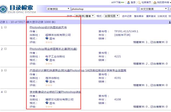Click call number TP391.413/S349.1
This screenshot has width=171, height=112.
coord(126,31)
